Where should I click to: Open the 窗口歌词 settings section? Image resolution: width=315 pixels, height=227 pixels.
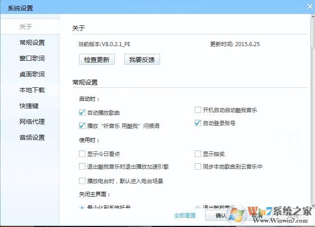click(32, 58)
